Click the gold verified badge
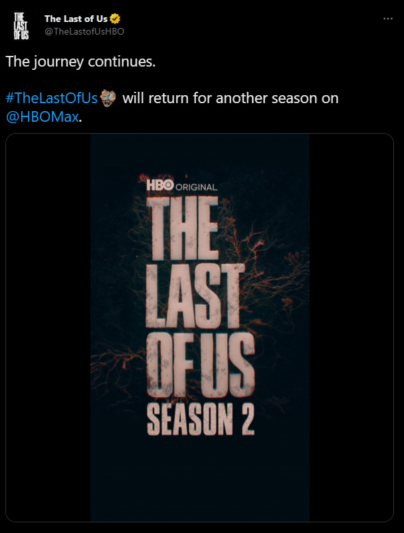 (x=114, y=18)
